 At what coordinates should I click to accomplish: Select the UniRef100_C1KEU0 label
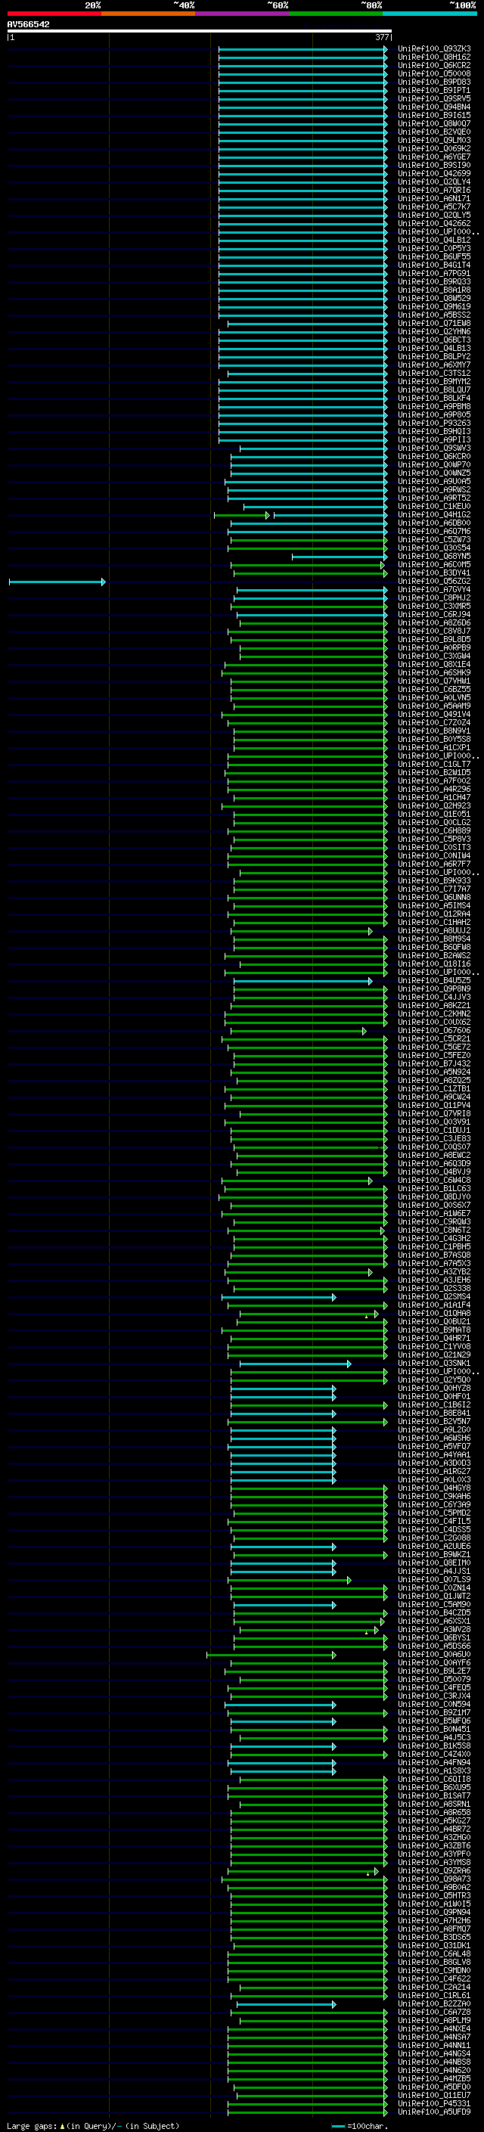(434, 507)
